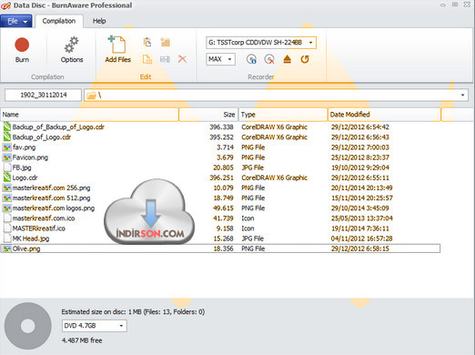Click the orange eject disc icon

pos(287,59)
